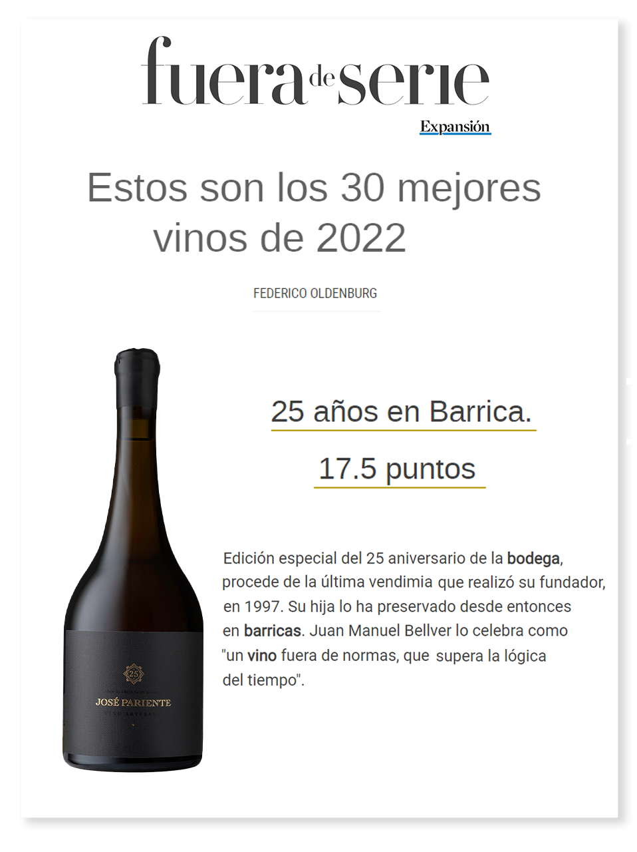
Task: Click the headline about 30 mejores vinos
Action: click(x=314, y=212)
